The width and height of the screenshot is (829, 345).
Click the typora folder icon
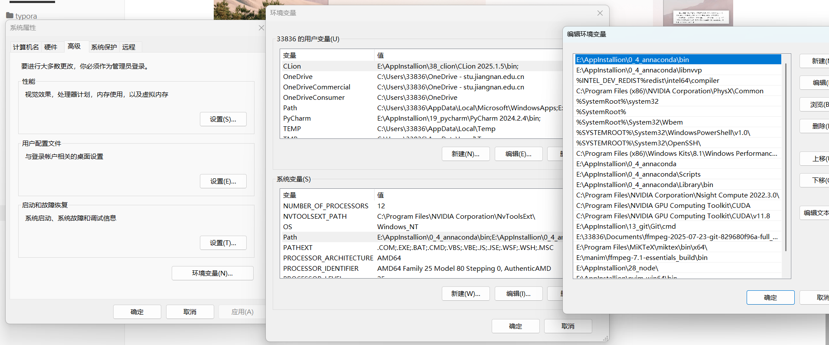click(x=10, y=16)
